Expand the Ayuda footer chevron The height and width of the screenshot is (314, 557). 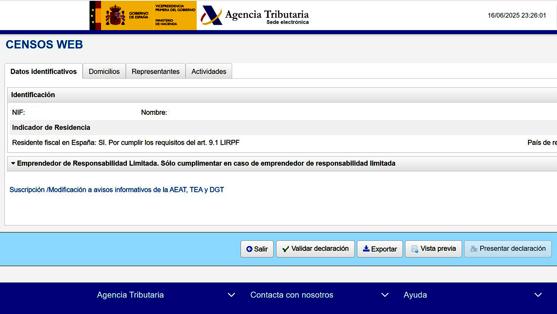[x=538, y=295]
